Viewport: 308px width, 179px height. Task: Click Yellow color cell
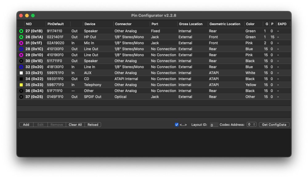[x=251, y=85]
